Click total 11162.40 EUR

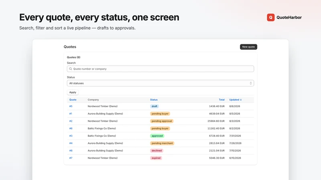click(x=216, y=128)
